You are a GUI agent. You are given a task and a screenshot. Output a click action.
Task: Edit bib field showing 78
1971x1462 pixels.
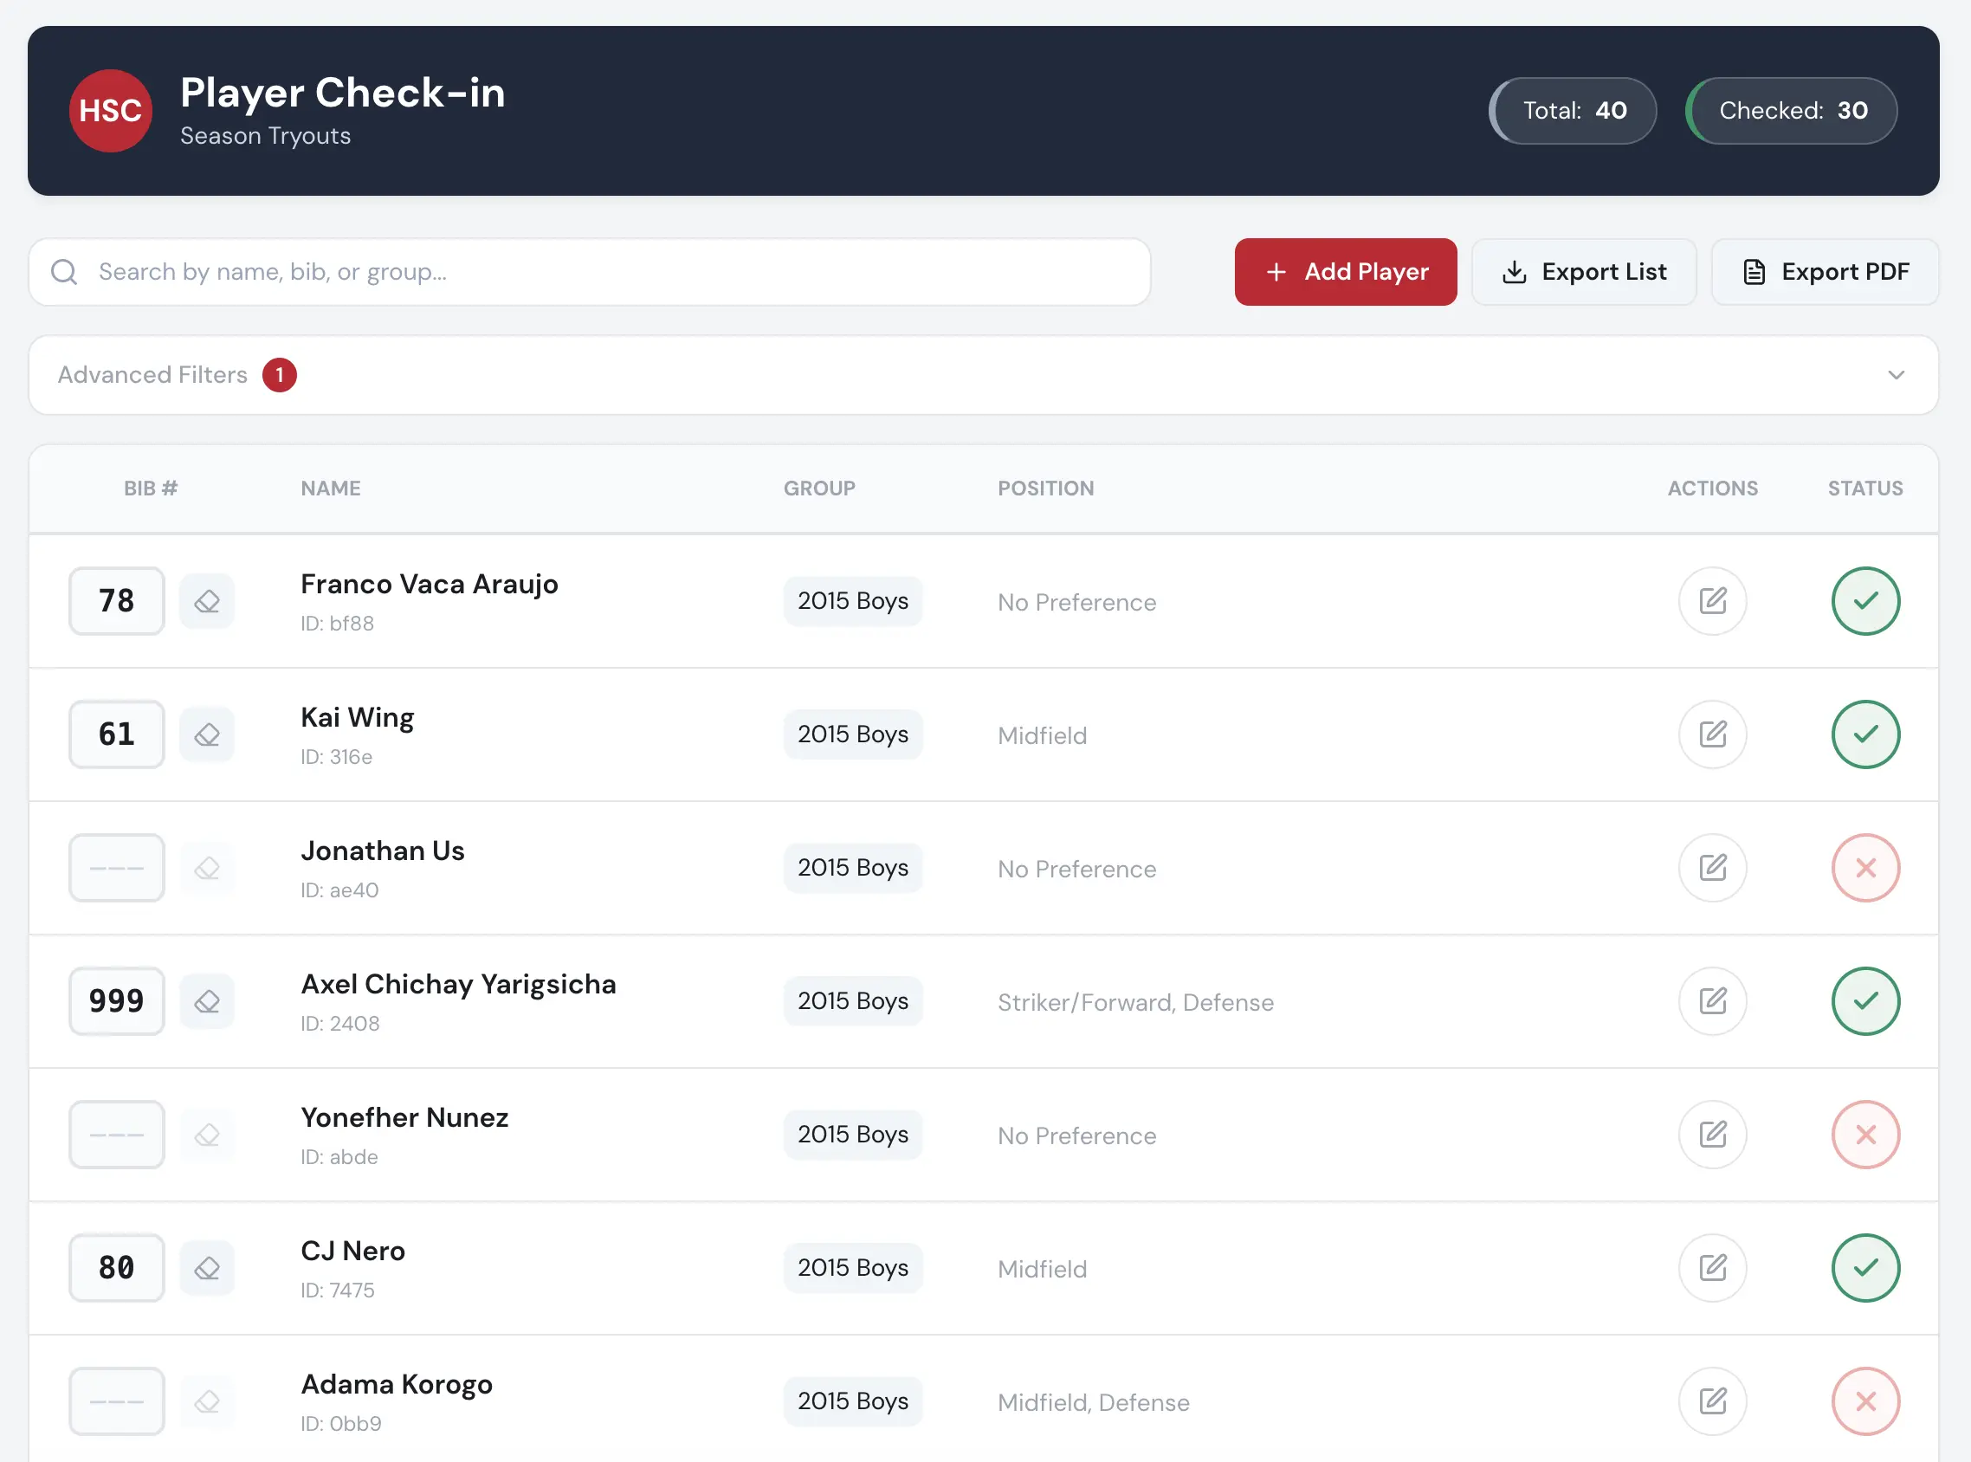point(117,602)
